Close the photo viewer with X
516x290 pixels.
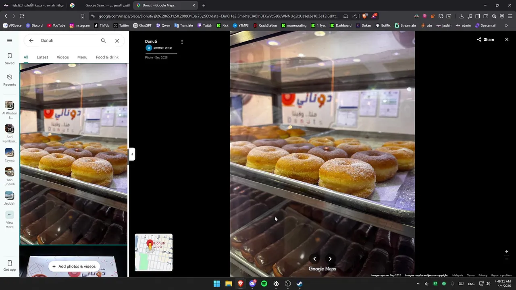[507, 39]
